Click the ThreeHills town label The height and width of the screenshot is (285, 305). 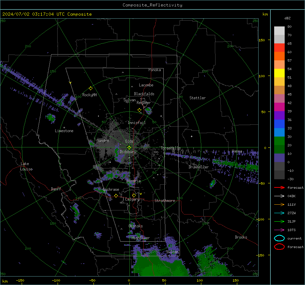pyautogui.click(x=170, y=148)
